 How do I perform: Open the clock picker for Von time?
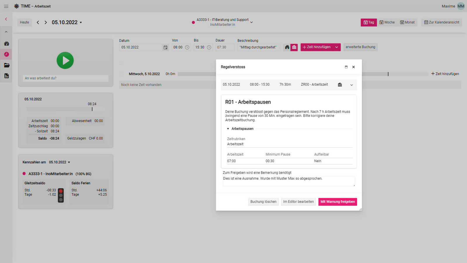point(187,47)
